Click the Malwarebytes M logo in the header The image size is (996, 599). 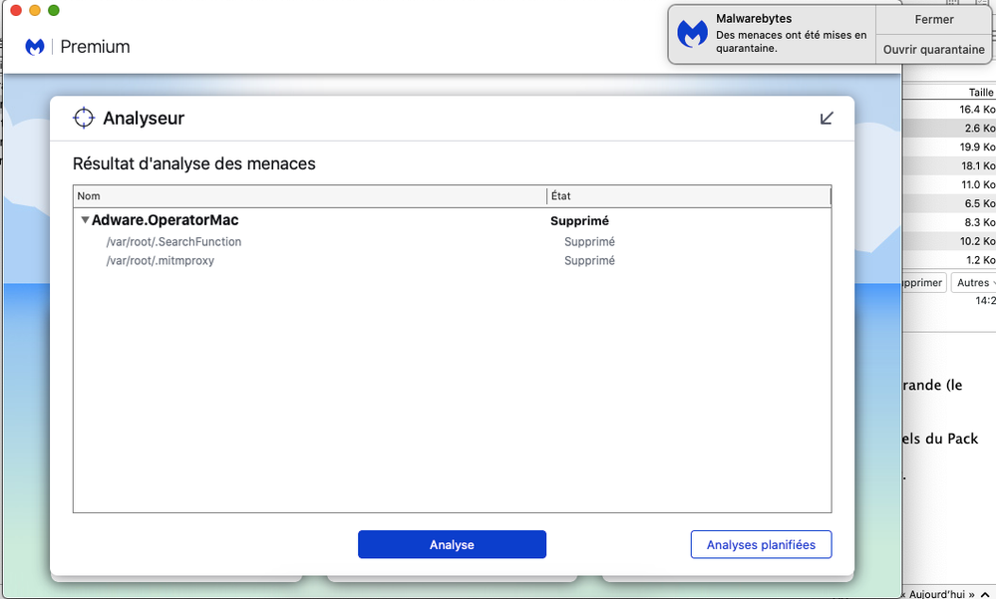[35, 46]
